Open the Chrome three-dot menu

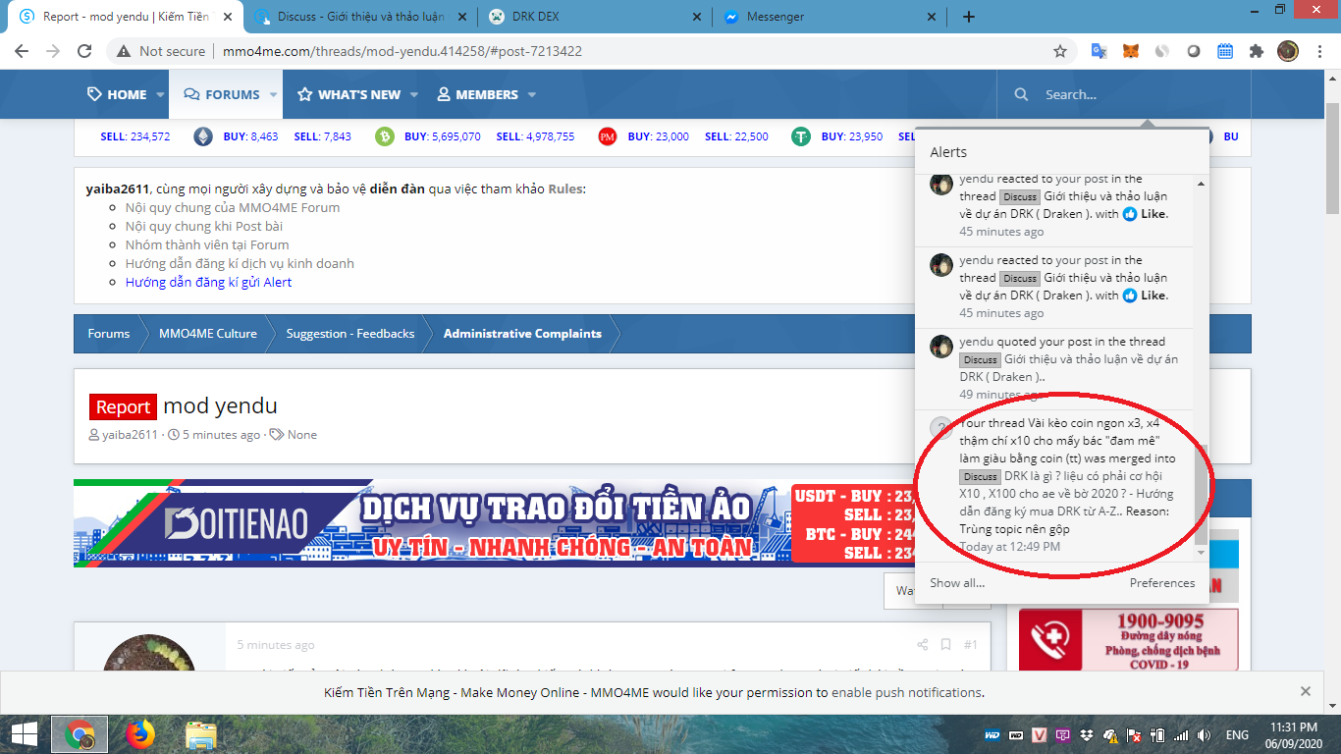coord(1318,51)
